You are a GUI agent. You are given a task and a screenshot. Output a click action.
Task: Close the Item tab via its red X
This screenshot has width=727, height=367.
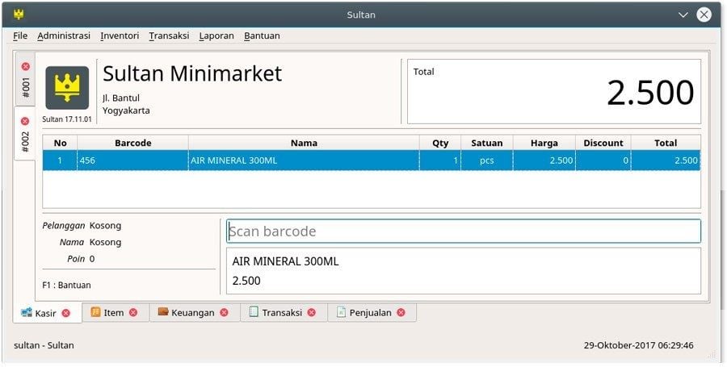point(133,312)
